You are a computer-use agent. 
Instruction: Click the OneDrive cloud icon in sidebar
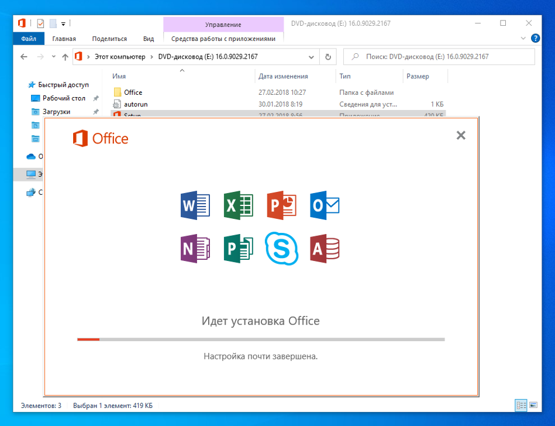point(31,156)
